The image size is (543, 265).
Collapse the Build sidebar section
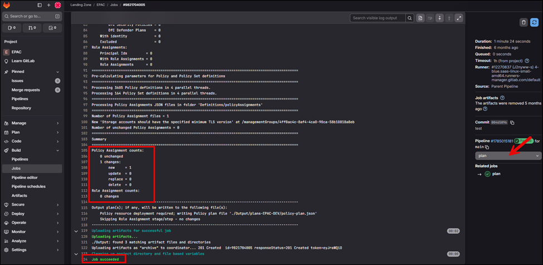(x=32, y=151)
